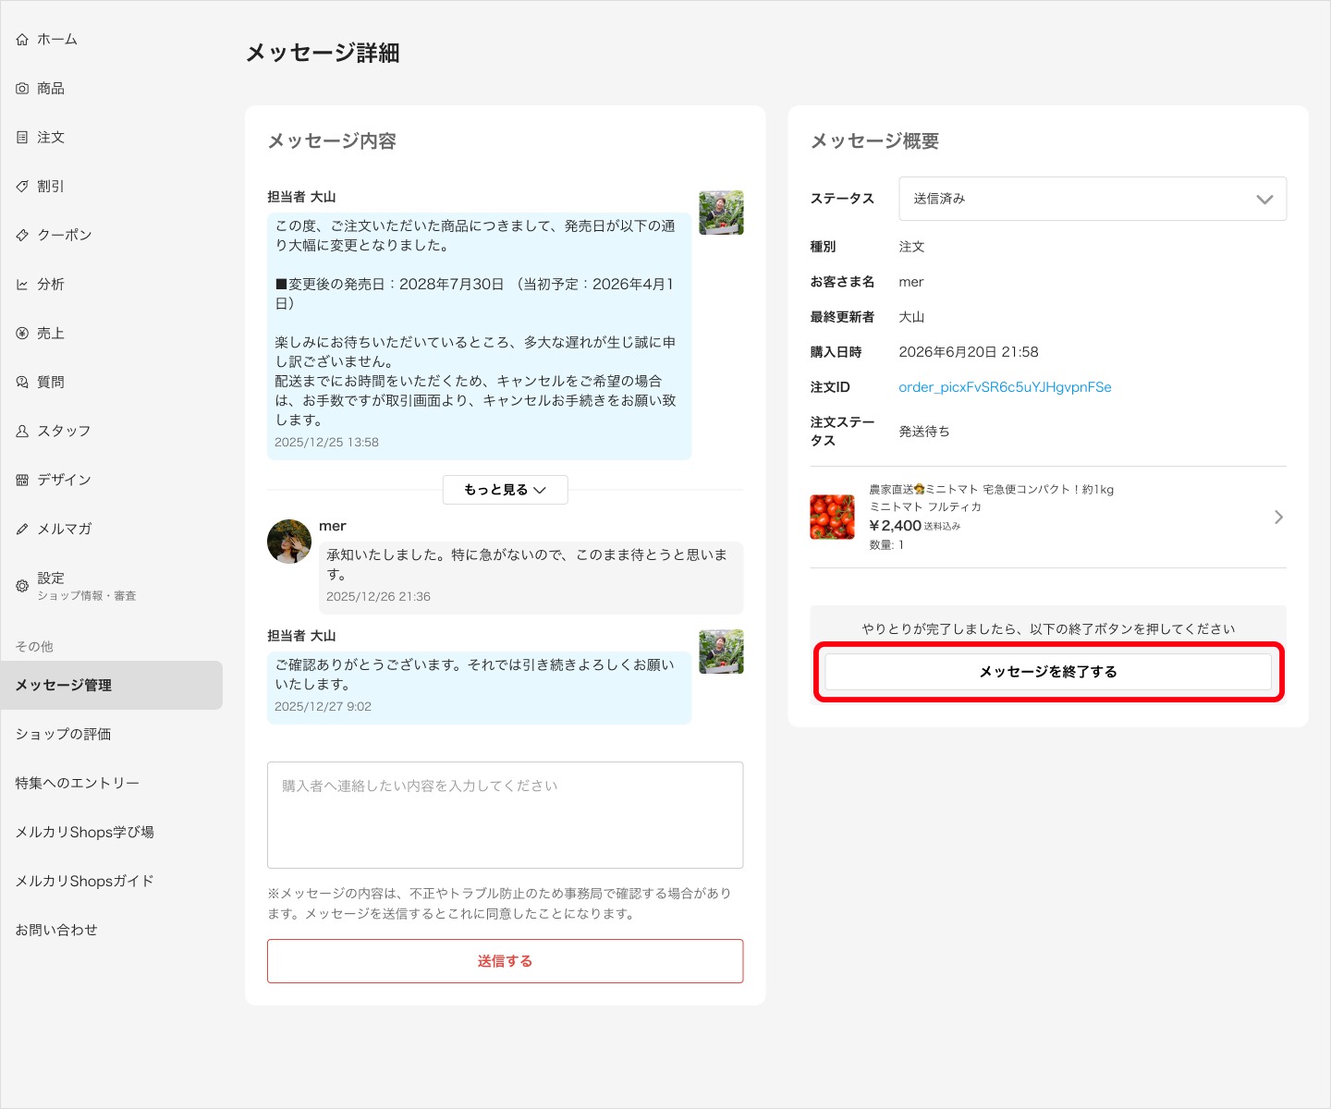Select the 注文 list icon
Image resolution: width=1331 pixels, height=1109 pixels.
22,138
